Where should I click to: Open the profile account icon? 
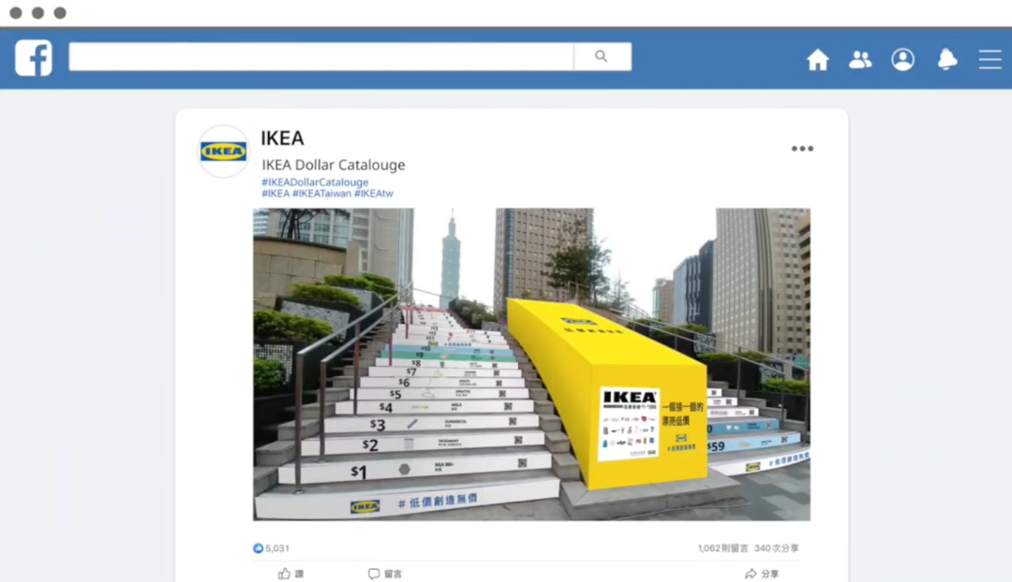(903, 60)
